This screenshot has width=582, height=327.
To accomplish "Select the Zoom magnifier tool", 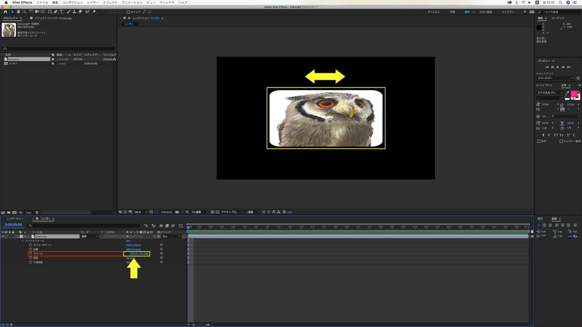I will point(25,12).
